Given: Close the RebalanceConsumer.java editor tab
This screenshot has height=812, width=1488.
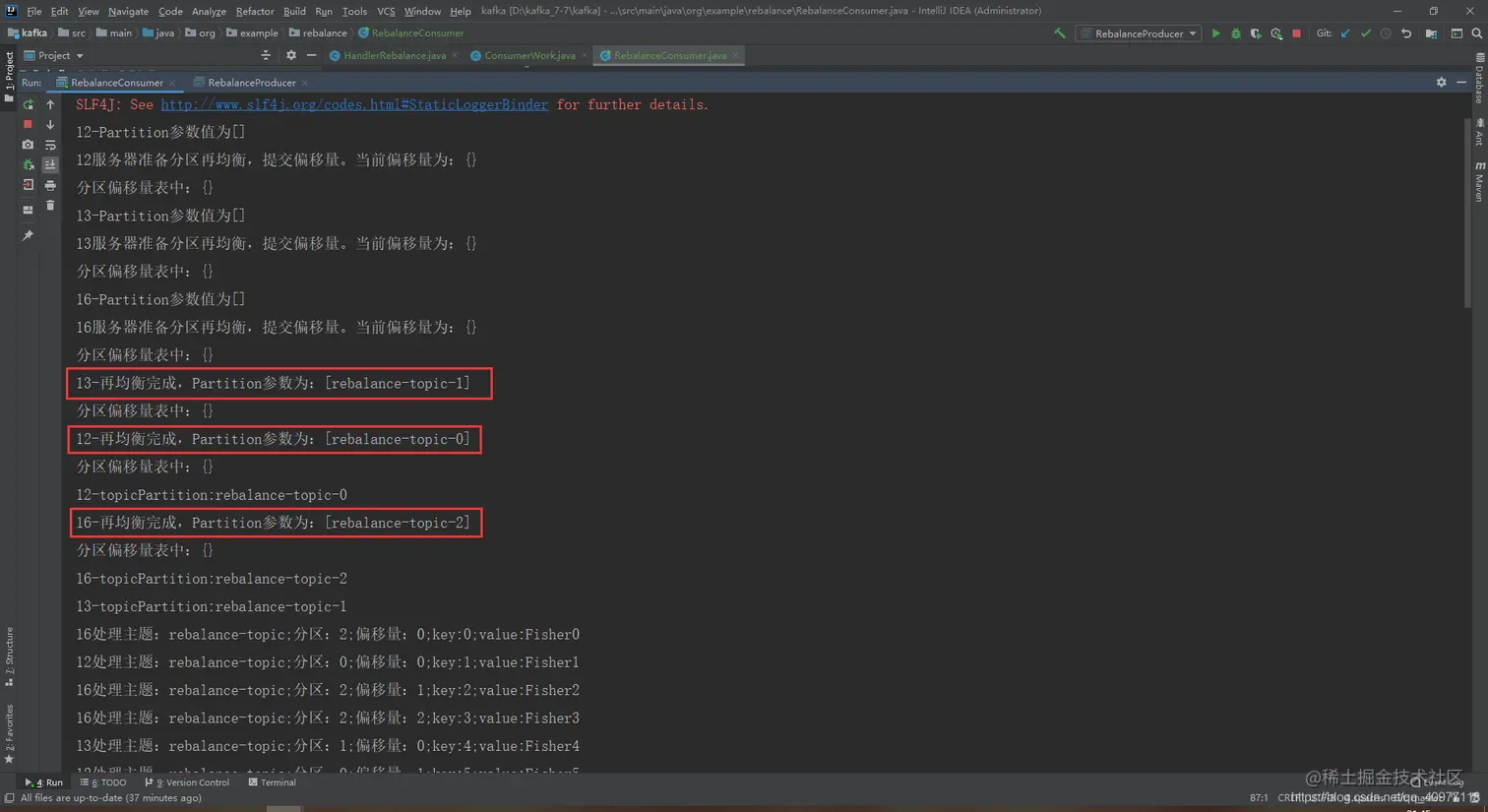Looking at the screenshot, I should 735,56.
